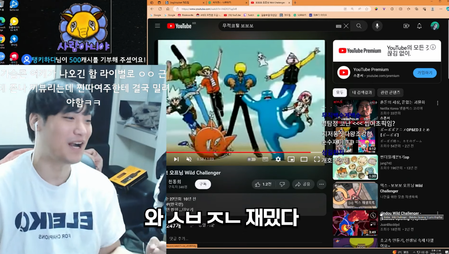
Task: Open youtube.com/premium sponsor link
Action: [x=383, y=76]
